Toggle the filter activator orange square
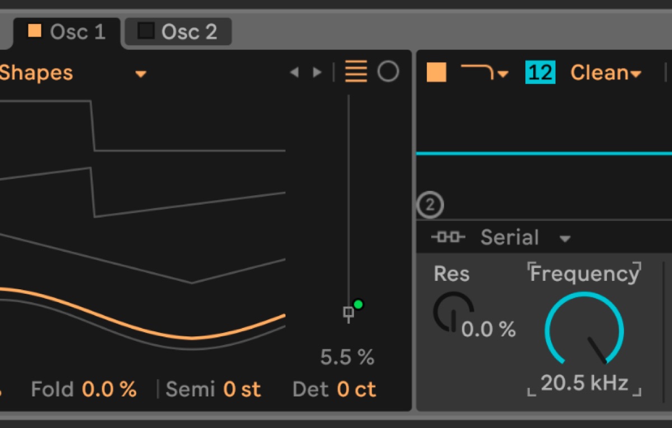 (436, 72)
